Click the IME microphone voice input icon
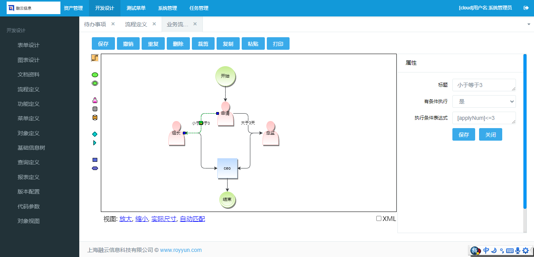The image size is (534, 257). [x=518, y=250]
